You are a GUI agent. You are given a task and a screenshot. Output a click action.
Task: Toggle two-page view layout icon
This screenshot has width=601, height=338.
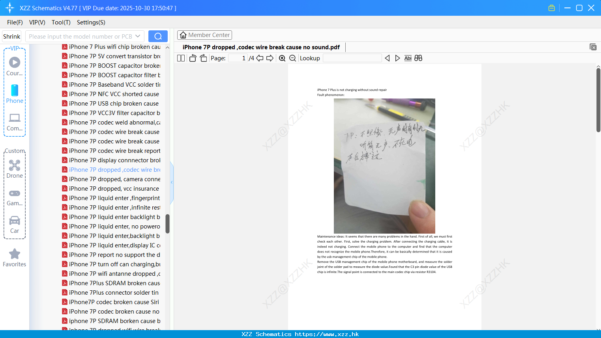(181, 58)
